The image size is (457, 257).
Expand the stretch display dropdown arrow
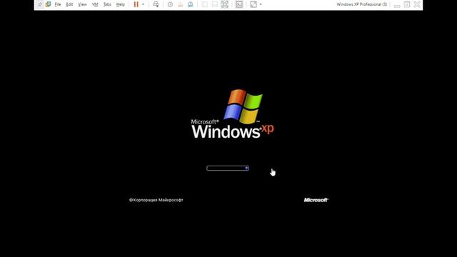point(261,4)
